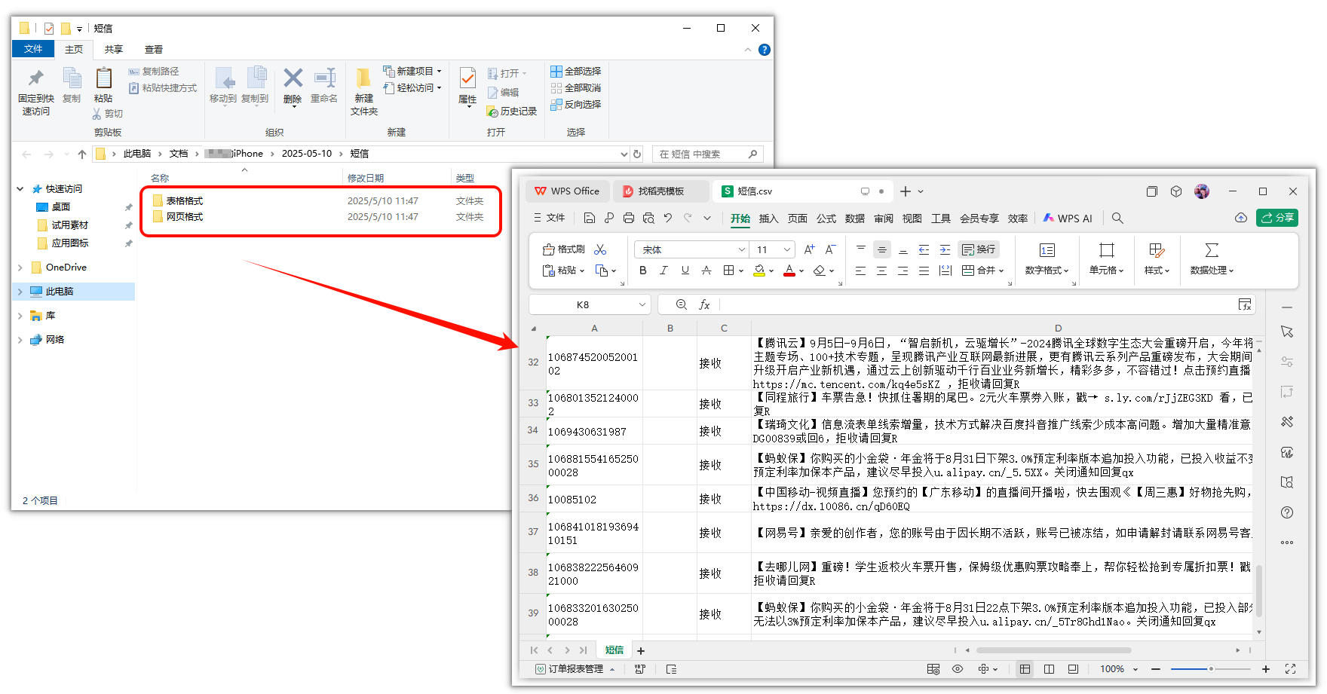
Task: Switch to the 共享 (Share) tab in Explorer
Action: [x=114, y=50]
